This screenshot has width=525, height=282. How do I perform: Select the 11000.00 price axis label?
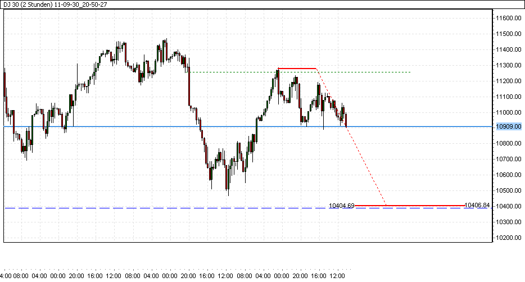pyautogui.click(x=509, y=112)
